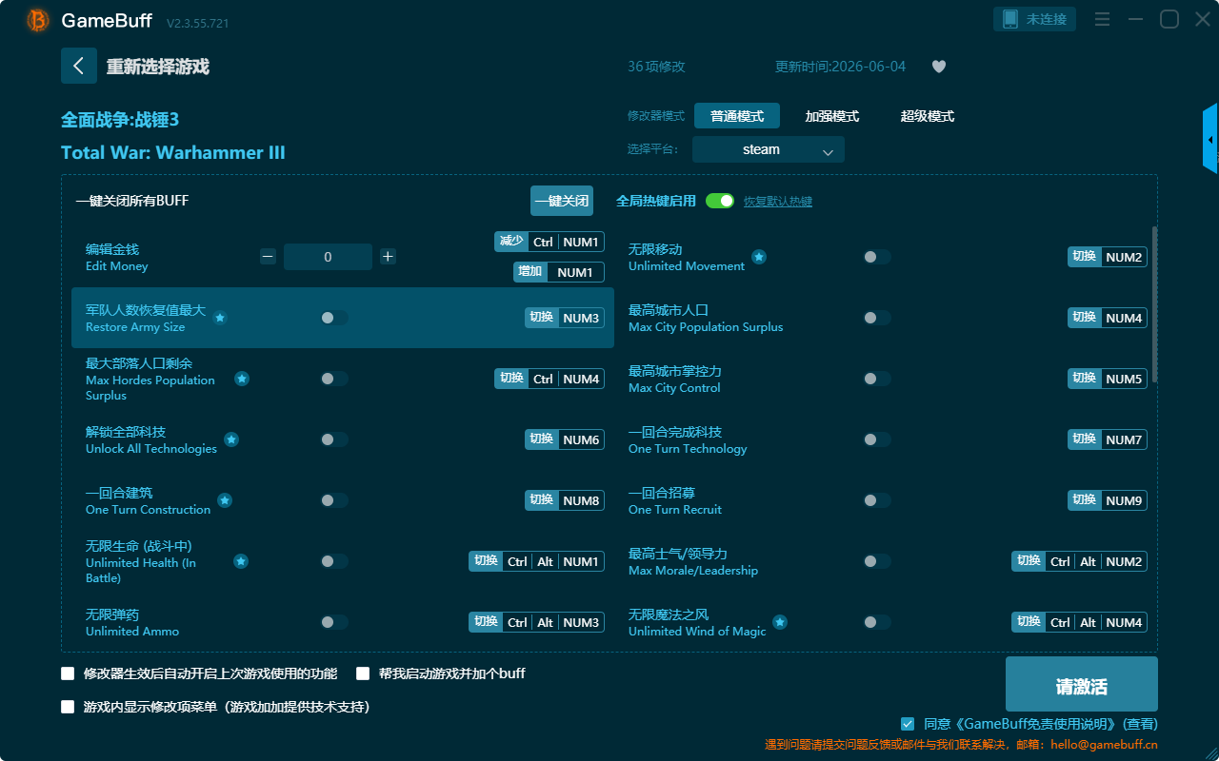This screenshot has width=1219, height=761.
Task: Uncheck the GameBuff disclaimer agreement checkbox
Action: tap(908, 724)
